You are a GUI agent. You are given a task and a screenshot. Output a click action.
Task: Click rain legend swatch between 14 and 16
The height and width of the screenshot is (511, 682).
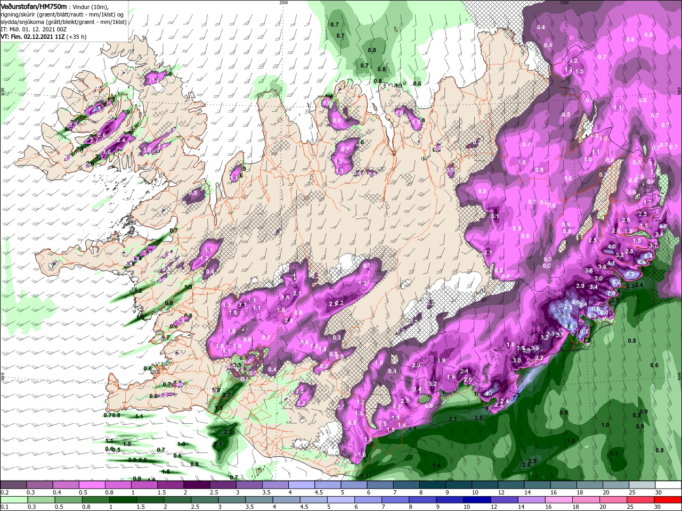pyautogui.click(x=531, y=500)
